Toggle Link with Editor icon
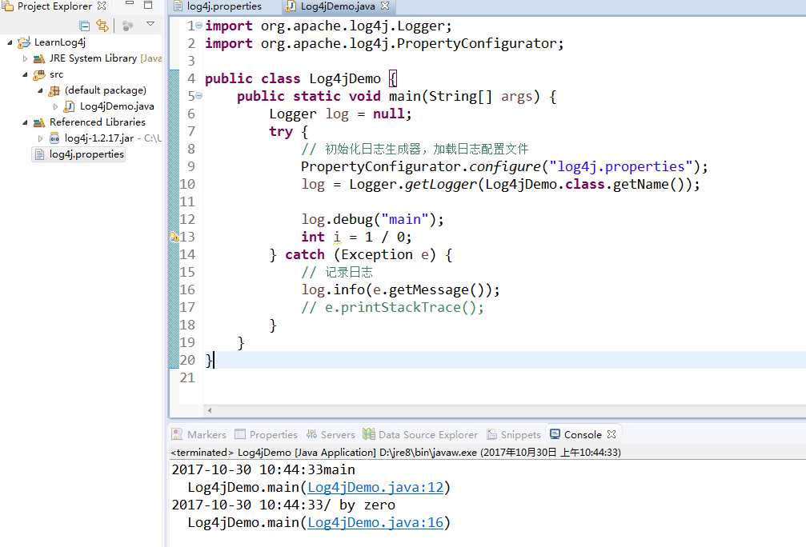Image resolution: width=806 pixels, height=547 pixels. click(102, 25)
